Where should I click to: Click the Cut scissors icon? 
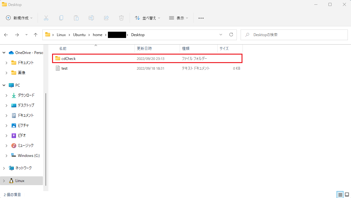point(46,18)
